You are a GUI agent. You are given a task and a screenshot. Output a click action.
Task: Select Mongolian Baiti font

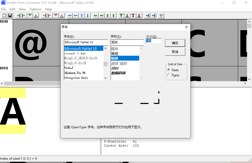click(x=84, y=78)
